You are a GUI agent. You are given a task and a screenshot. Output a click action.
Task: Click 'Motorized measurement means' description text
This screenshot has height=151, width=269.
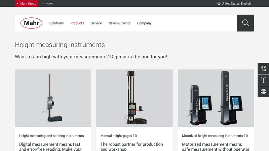pyautogui.click(x=216, y=147)
